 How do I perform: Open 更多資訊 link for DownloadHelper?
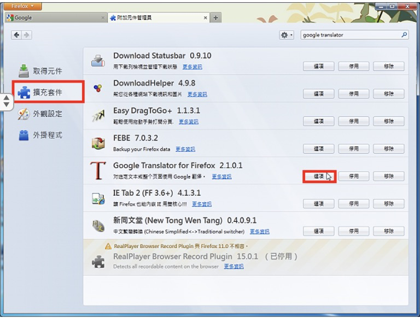[x=197, y=94]
